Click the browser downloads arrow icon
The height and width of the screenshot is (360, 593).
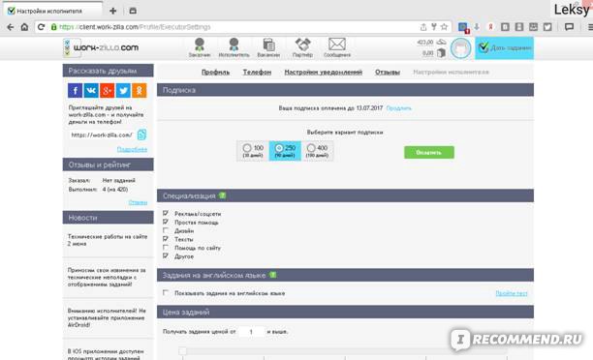[477, 27]
